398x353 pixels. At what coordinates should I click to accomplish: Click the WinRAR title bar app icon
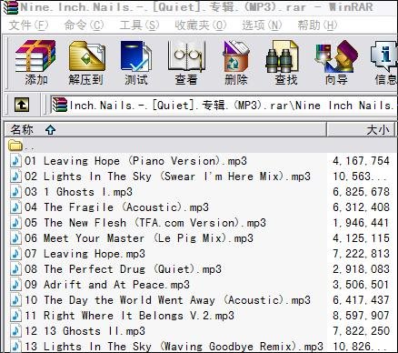tap(11, 7)
